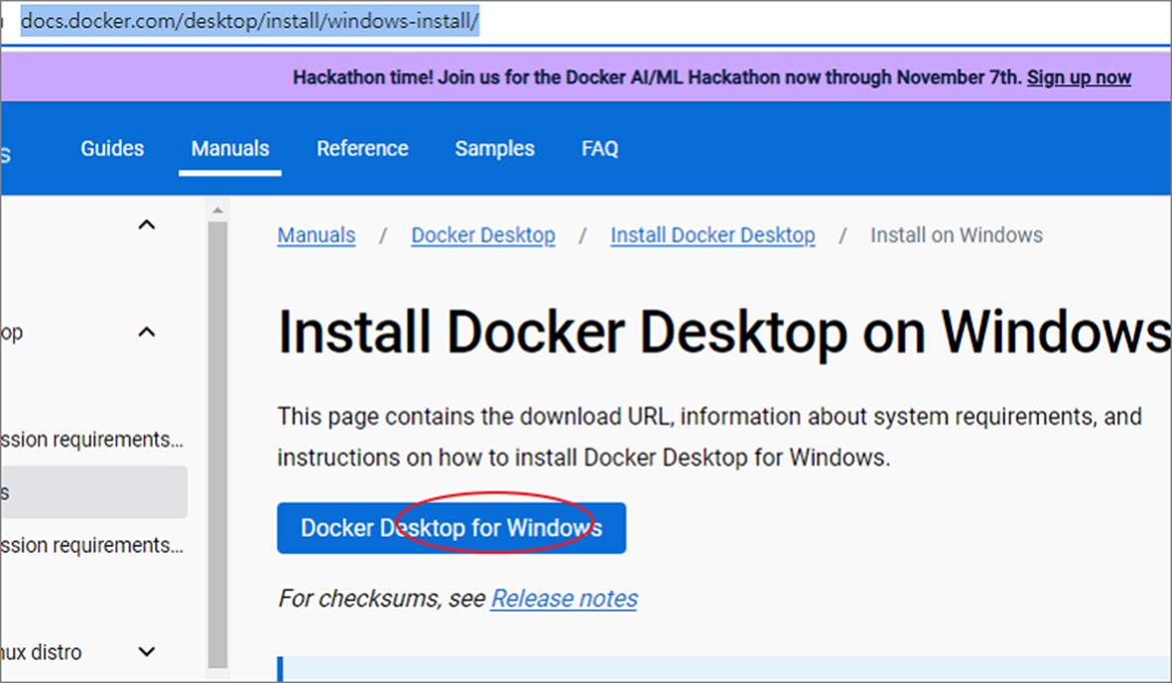
Task: Open the Install Docker Desktop breadcrumb
Action: point(713,235)
